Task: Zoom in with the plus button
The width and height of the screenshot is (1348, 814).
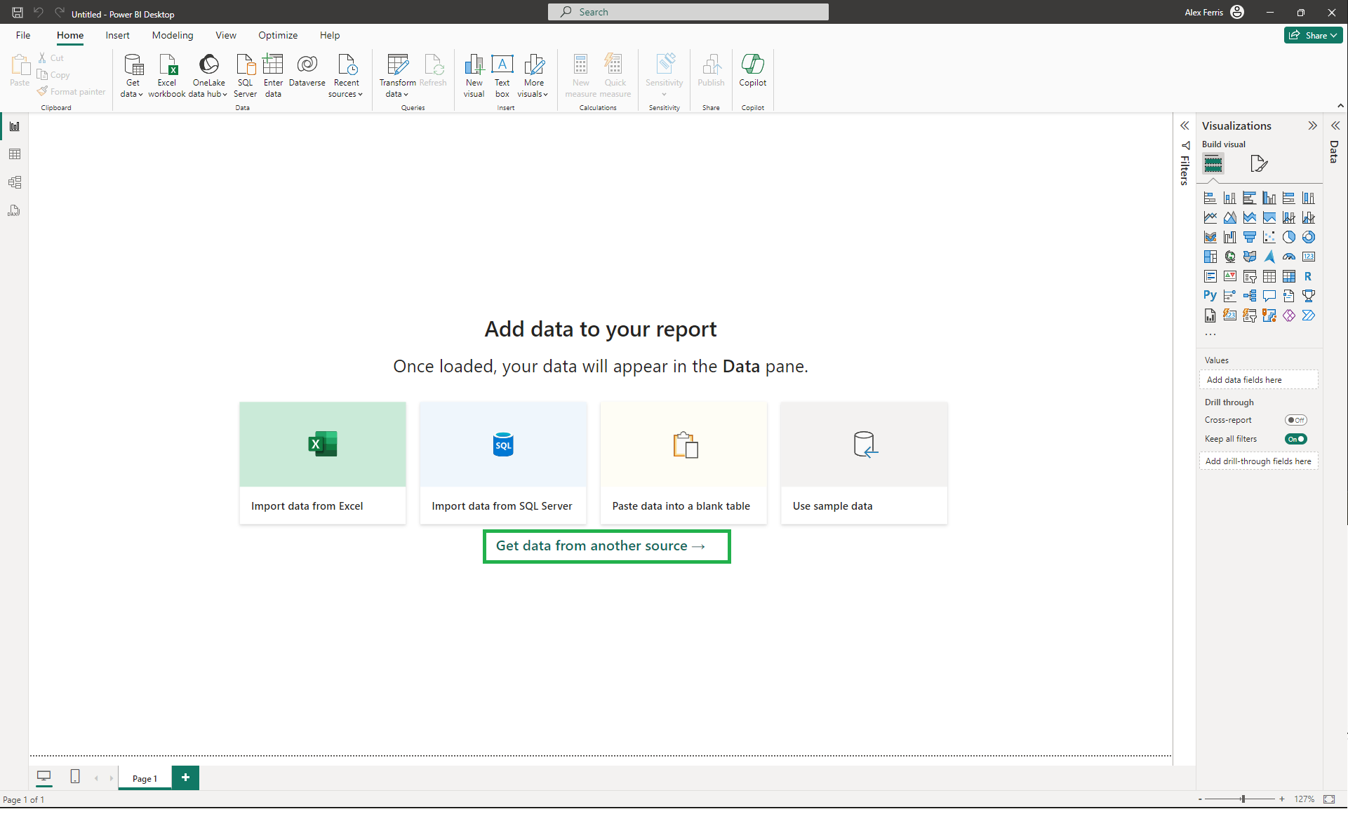Action: pos(1282,799)
